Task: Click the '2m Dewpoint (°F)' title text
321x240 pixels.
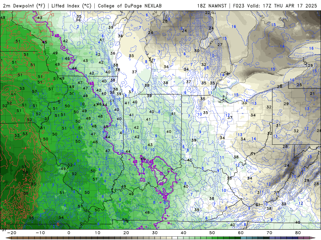Action: (x=24, y=6)
